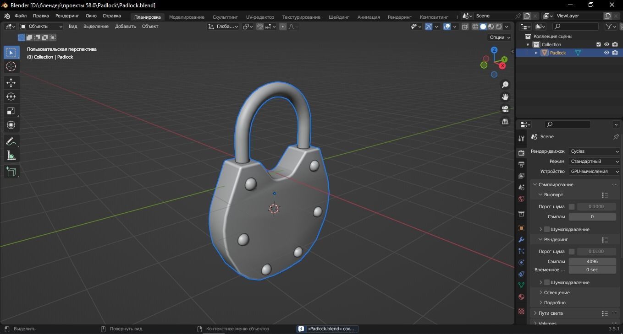Expand the Padlock item in the outliner
623x334 pixels.
point(536,53)
